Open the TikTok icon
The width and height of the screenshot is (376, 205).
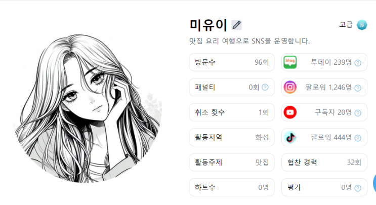point(290,137)
